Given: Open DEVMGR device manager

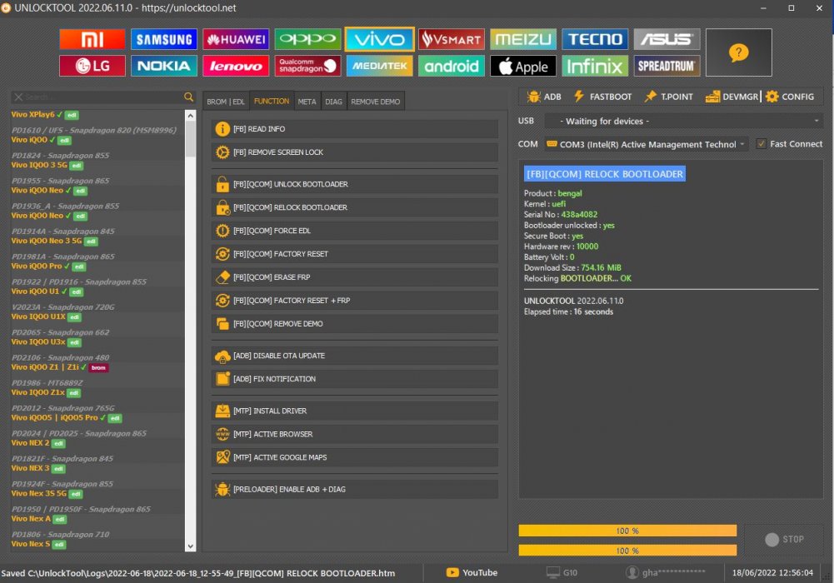Looking at the screenshot, I should tap(732, 97).
